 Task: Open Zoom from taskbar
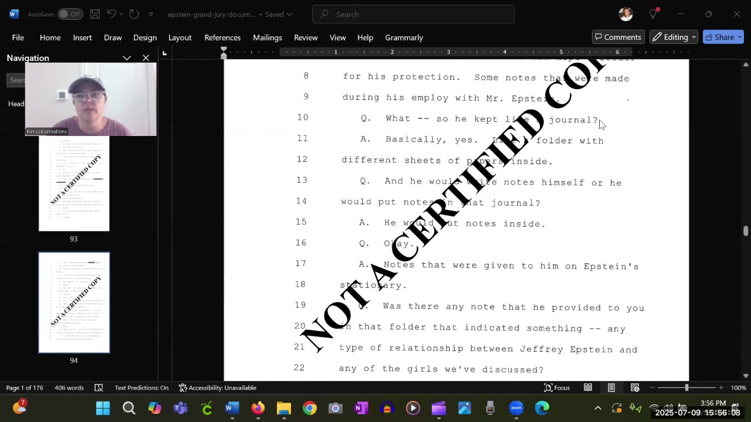(516, 408)
